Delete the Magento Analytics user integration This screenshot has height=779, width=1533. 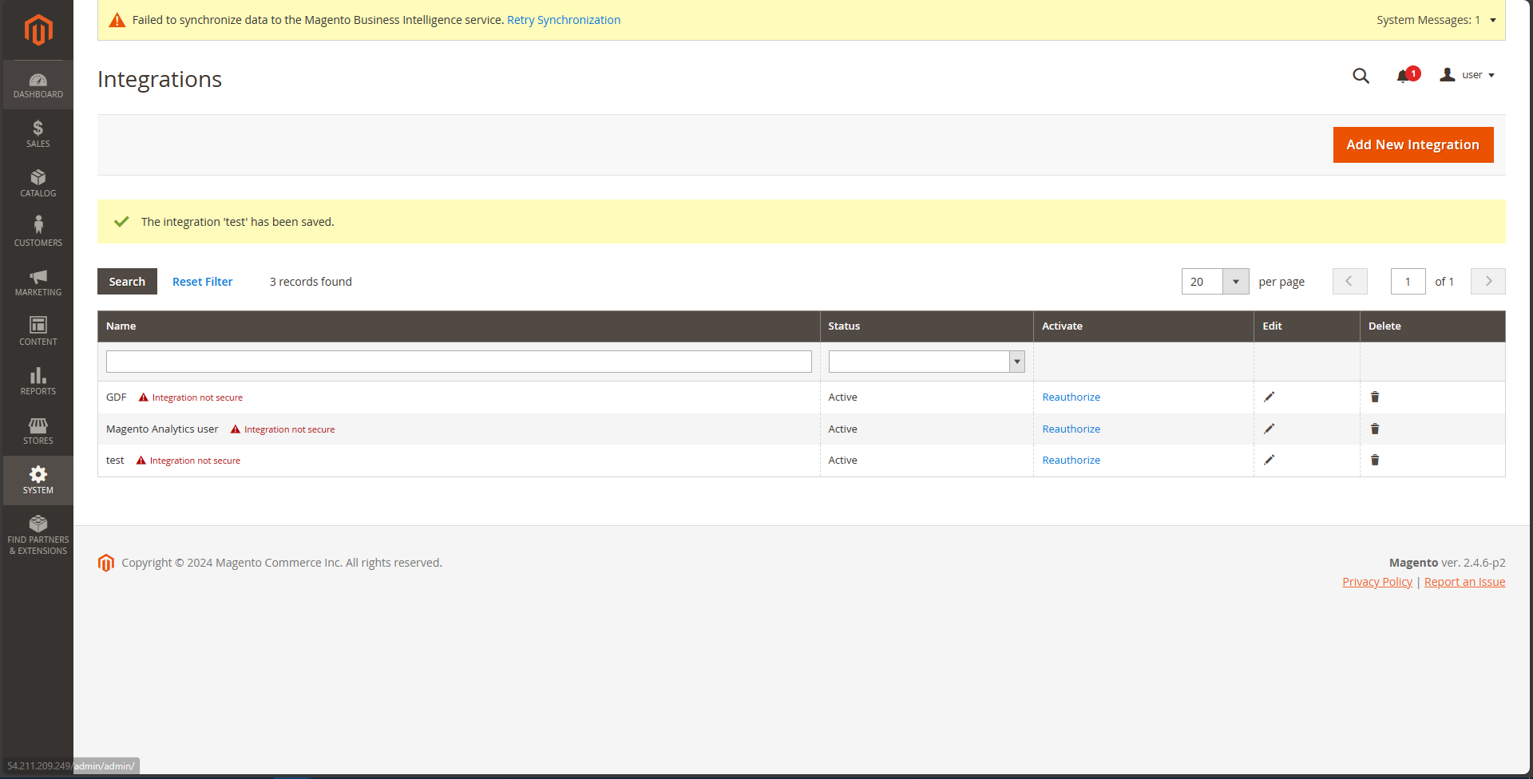(1375, 429)
